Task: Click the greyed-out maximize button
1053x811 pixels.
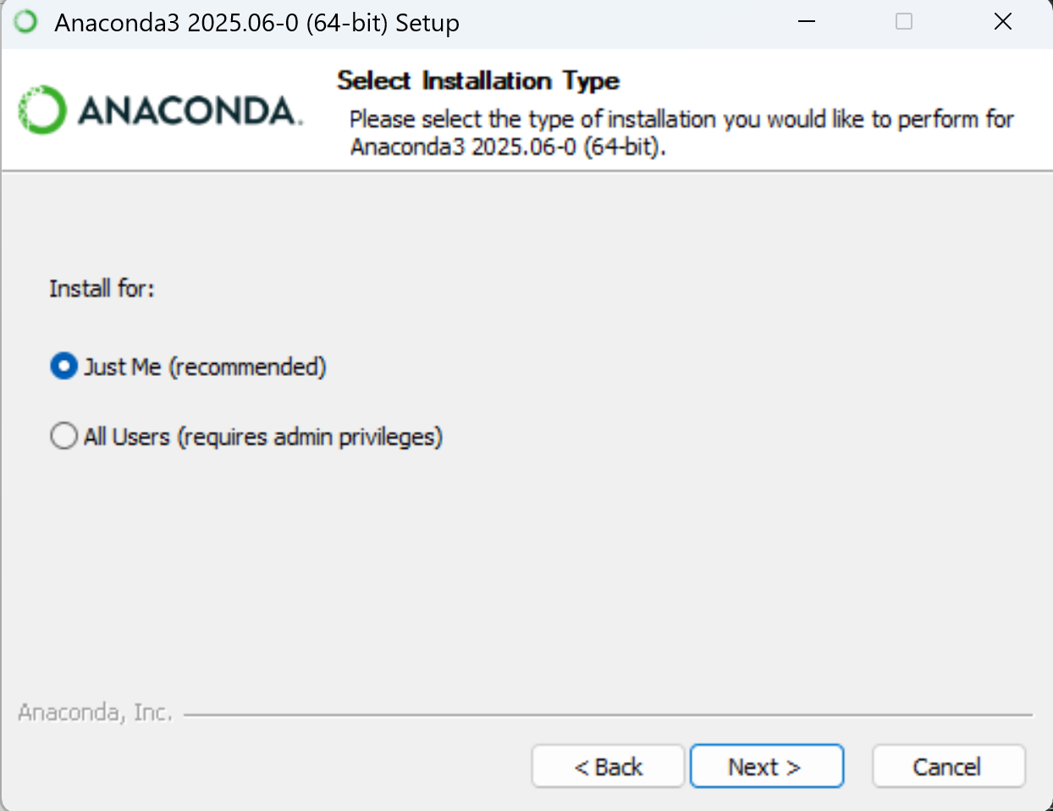Action: [904, 22]
